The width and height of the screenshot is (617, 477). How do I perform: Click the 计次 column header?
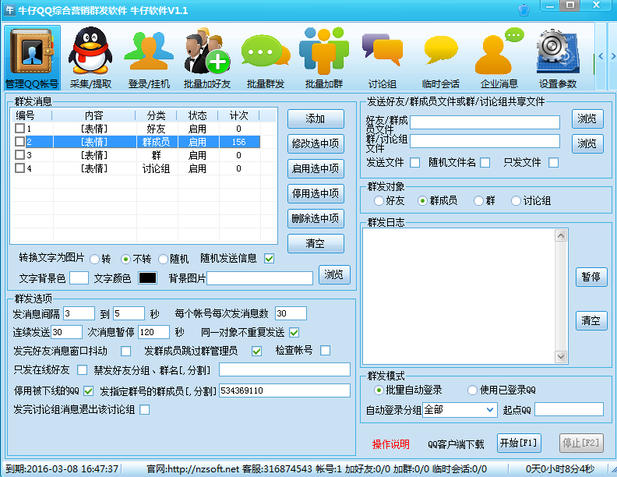(x=239, y=115)
